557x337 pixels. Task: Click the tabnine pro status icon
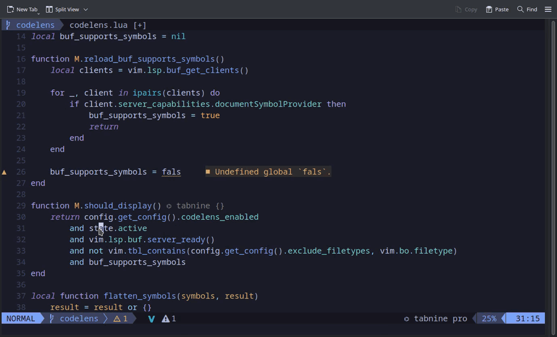(x=406, y=318)
